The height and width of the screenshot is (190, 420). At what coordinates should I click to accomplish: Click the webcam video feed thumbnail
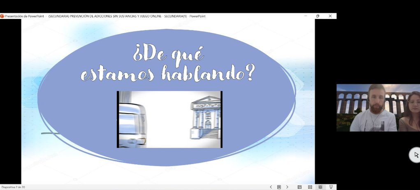pyautogui.click(x=378, y=108)
